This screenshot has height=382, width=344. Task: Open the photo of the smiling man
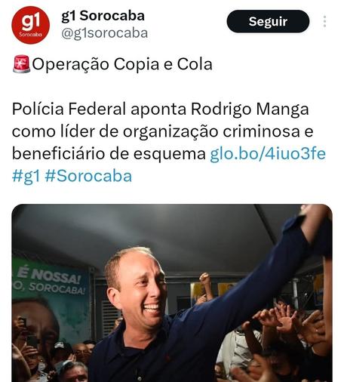pos(172,293)
